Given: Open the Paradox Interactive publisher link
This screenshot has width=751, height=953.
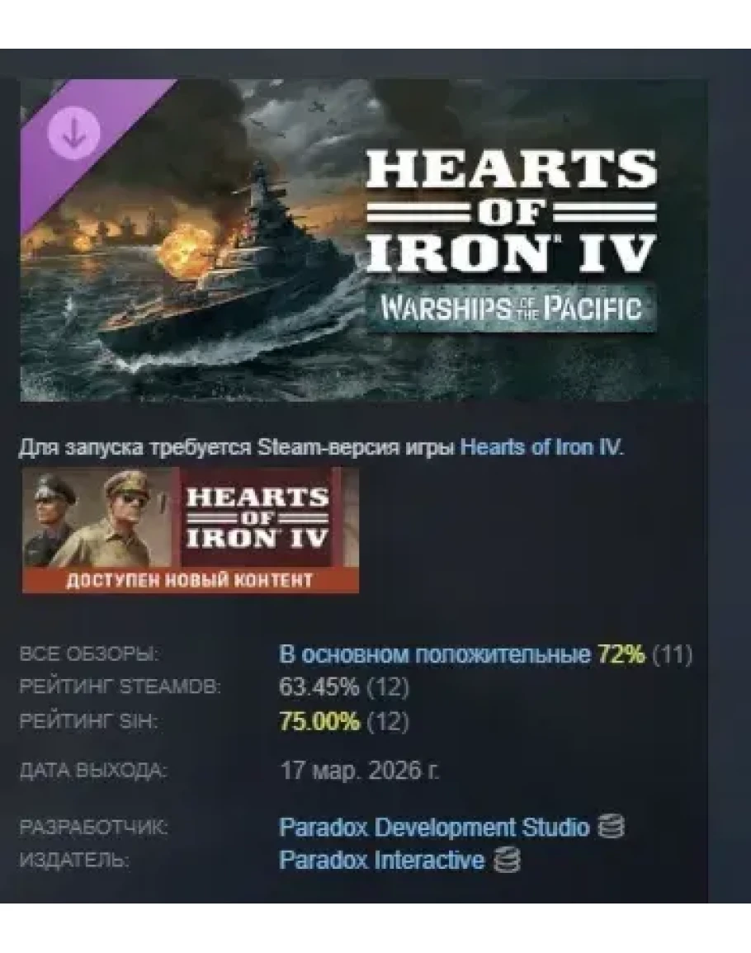Looking at the screenshot, I should tap(382, 861).
